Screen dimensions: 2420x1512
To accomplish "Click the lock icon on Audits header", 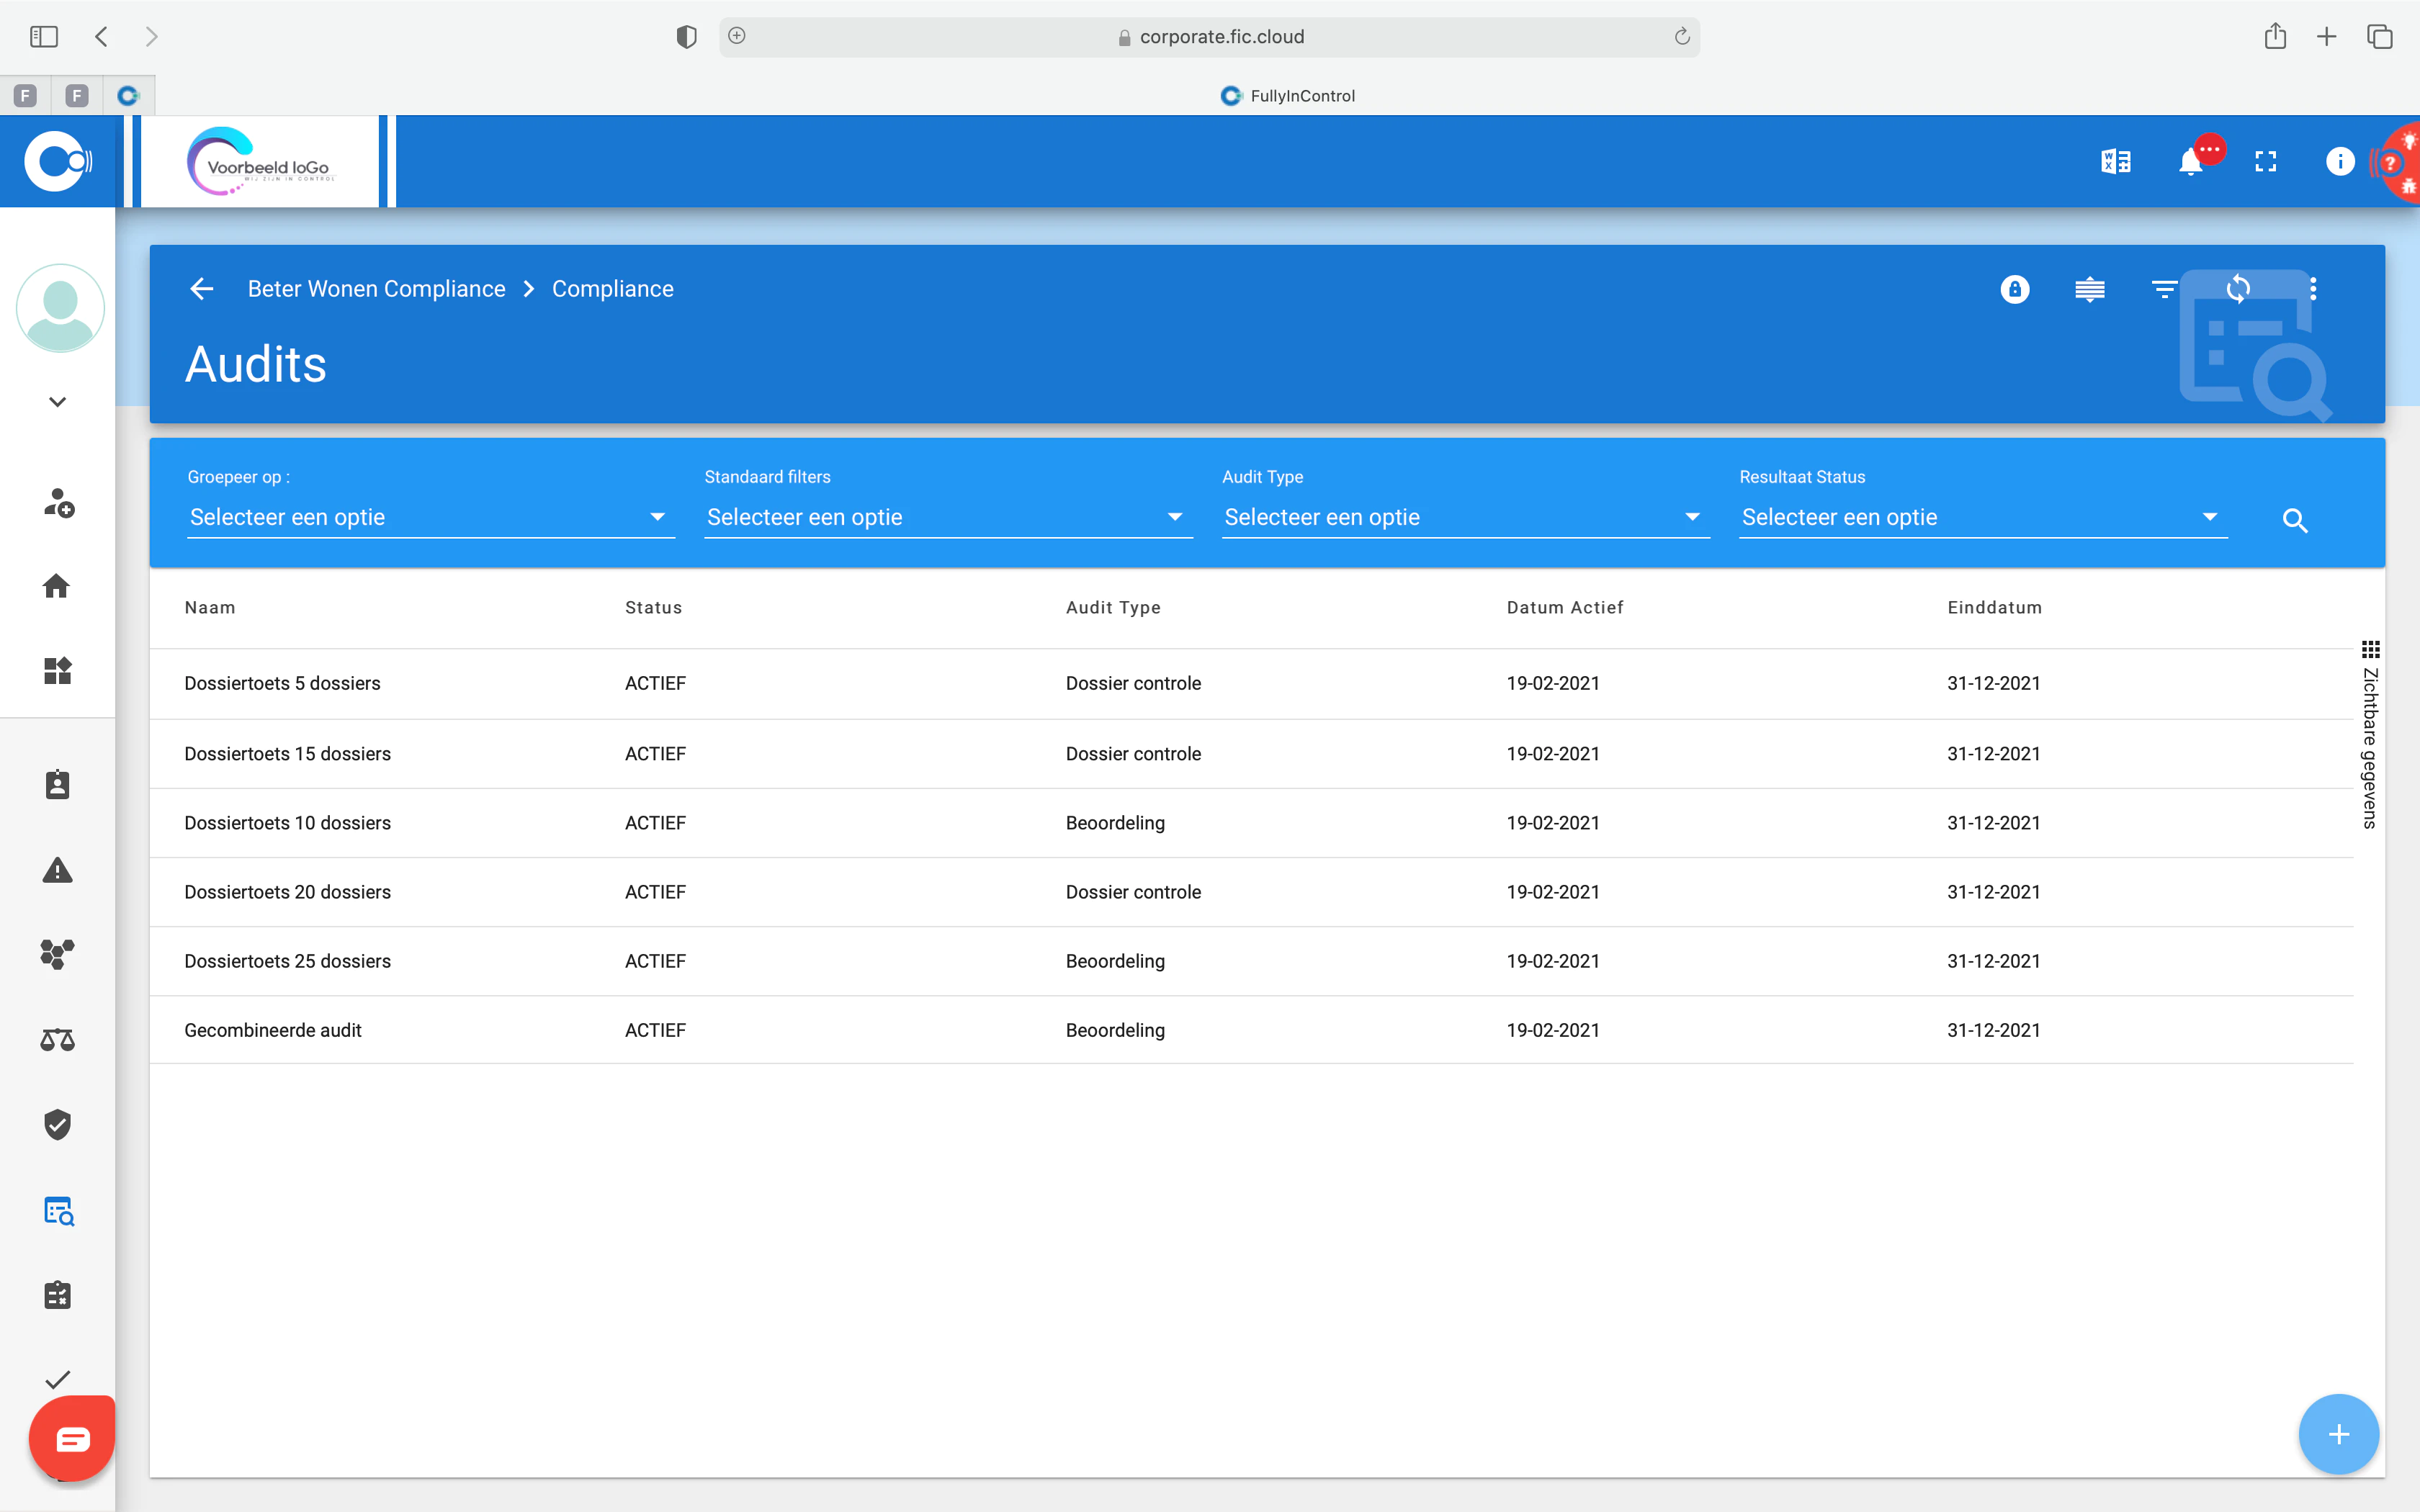I will 2014,289.
